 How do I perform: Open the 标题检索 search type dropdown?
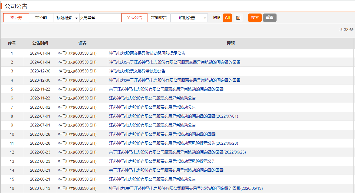click(x=67, y=18)
